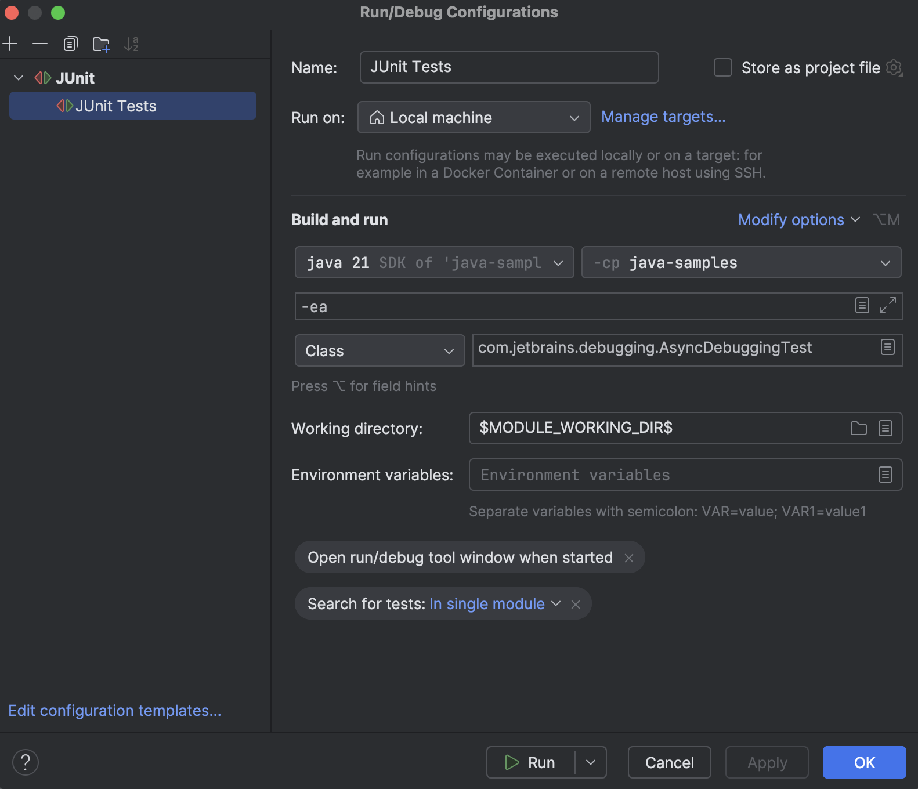The image size is (918, 789).
Task: Click Edit configuration templates link
Action: click(x=115, y=711)
